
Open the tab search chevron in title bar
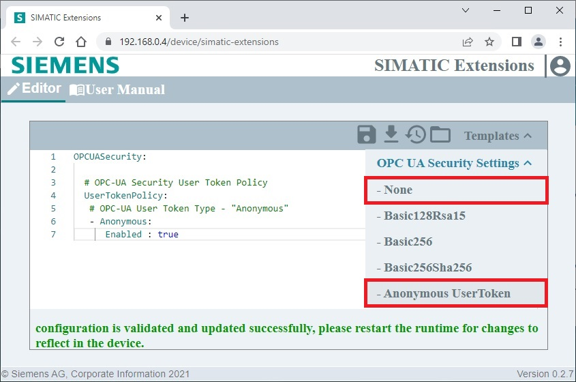pyautogui.click(x=466, y=10)
